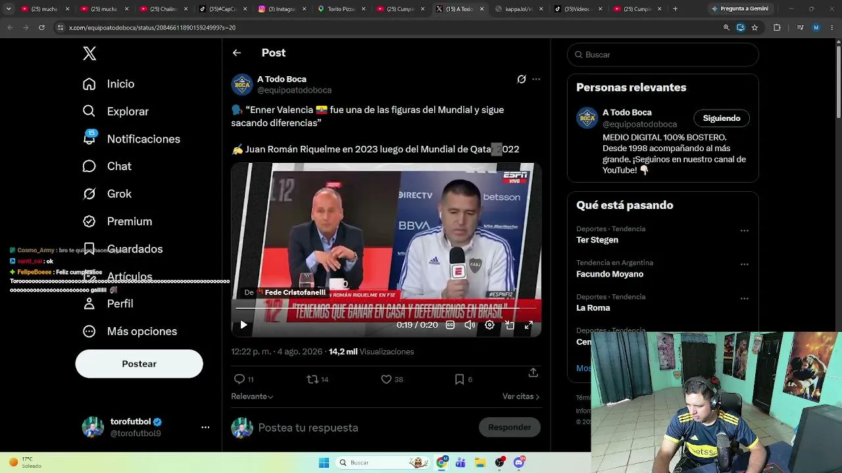Image resolution: width=842 pixels, height=473 pixels.
Task: Open Chat from the sidebar
Action: (107, 166)
